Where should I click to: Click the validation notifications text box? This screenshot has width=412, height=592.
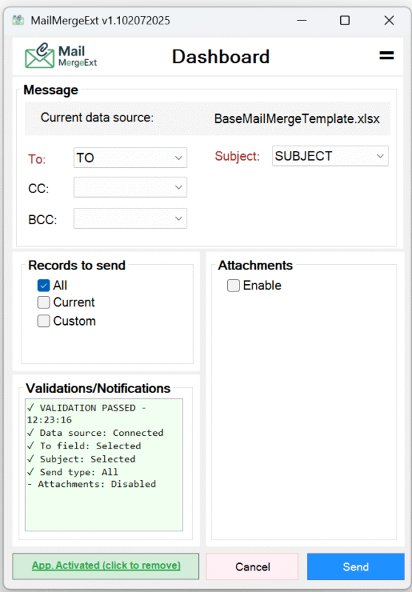104,465
